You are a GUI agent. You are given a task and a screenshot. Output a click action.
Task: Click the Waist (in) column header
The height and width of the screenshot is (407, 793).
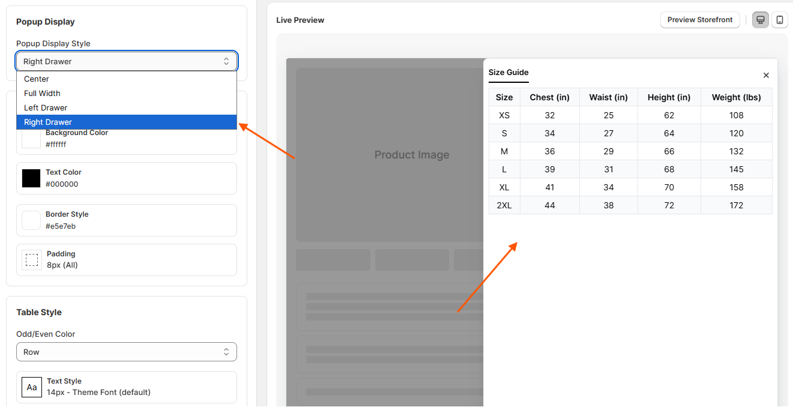(609, 97)
